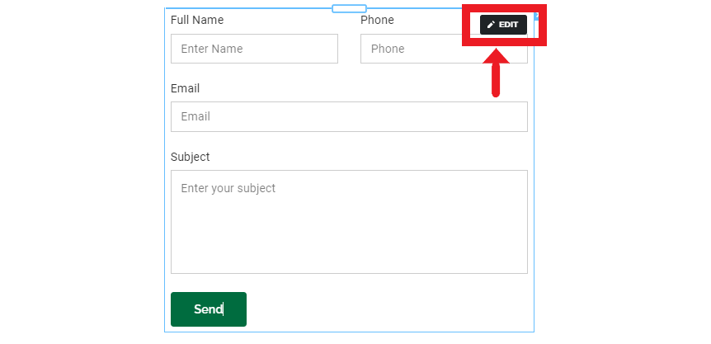
Task: Focus the Phone input field
Action: point(444,49)
